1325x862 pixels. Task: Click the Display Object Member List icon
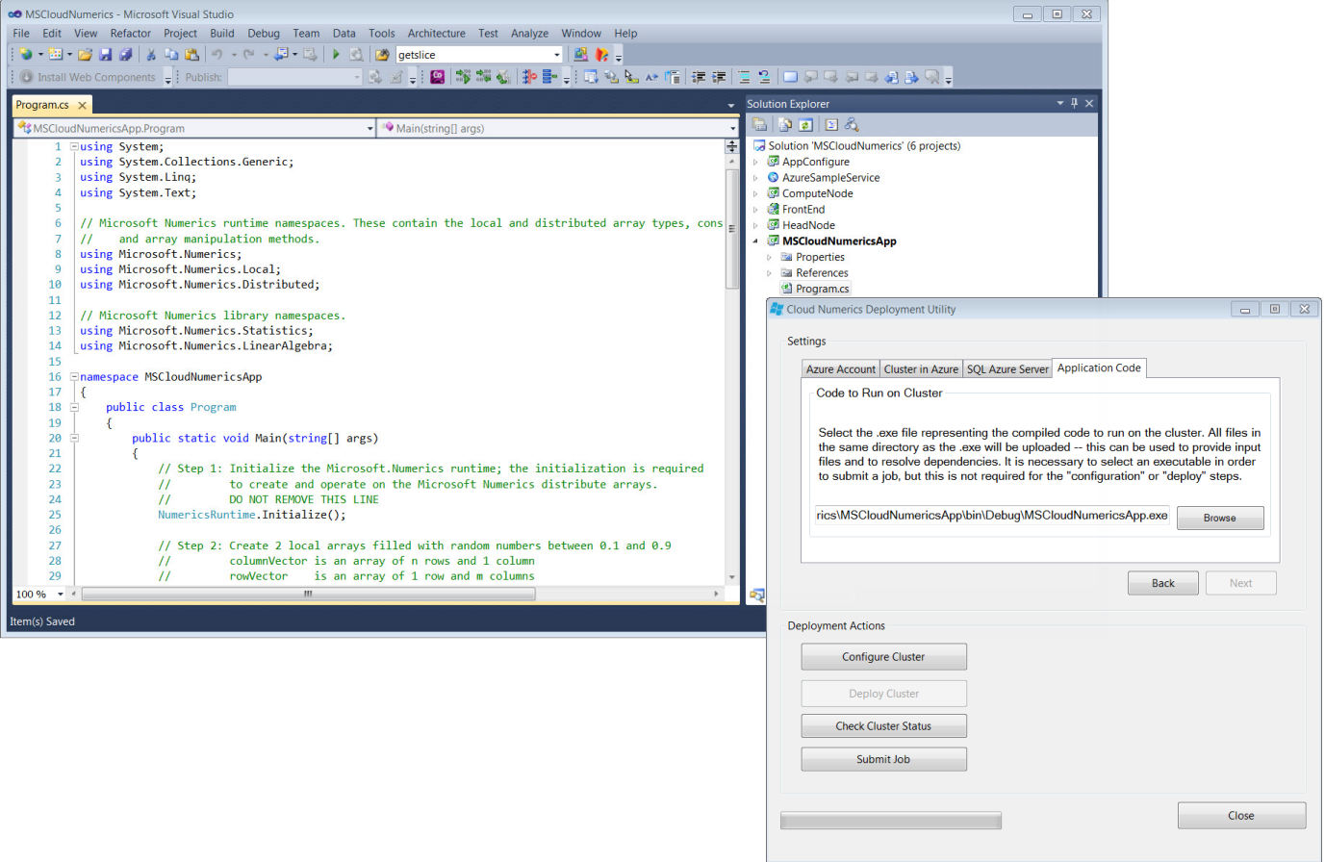click(x=590, y=77)
